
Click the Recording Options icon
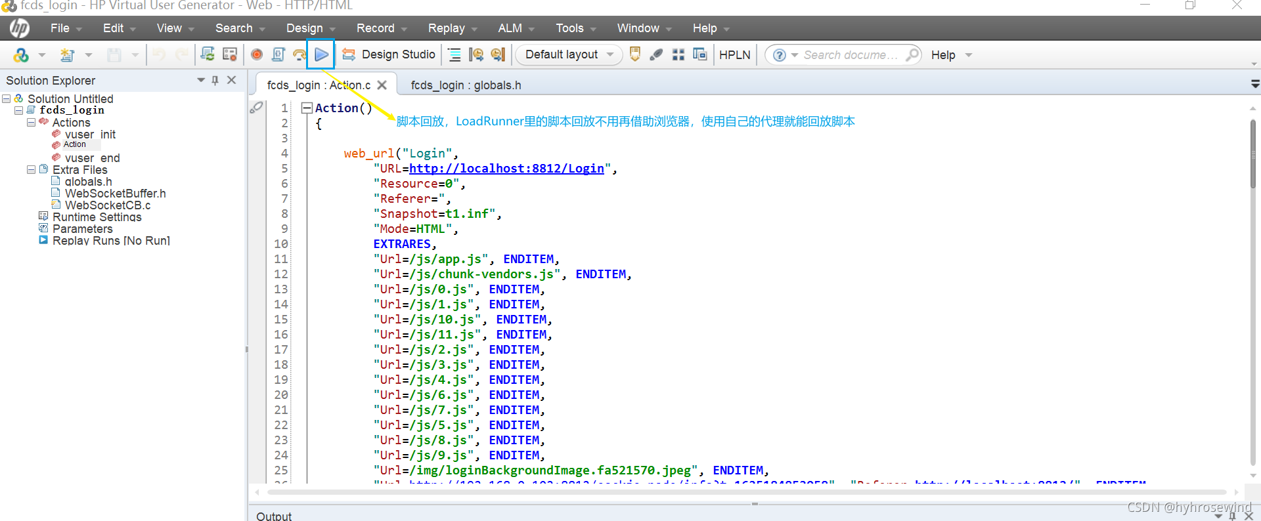230,54
